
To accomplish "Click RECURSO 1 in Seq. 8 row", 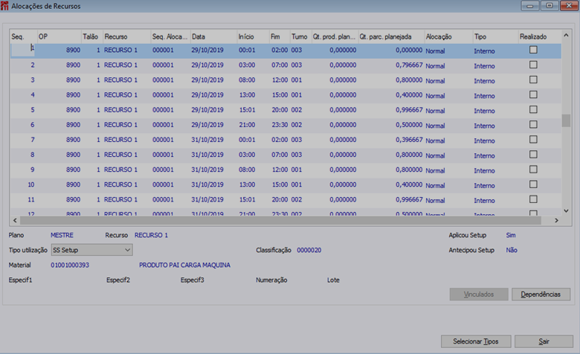I will (120, 155).
